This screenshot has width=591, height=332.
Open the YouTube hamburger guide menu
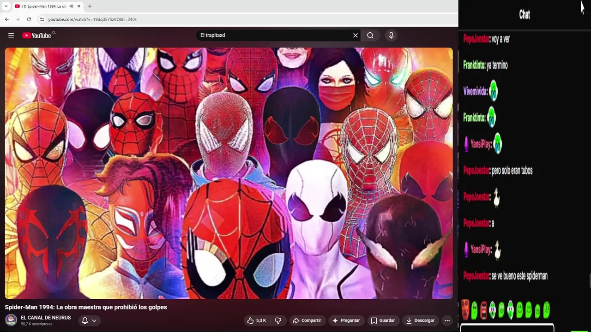click(x=11, y=36)
